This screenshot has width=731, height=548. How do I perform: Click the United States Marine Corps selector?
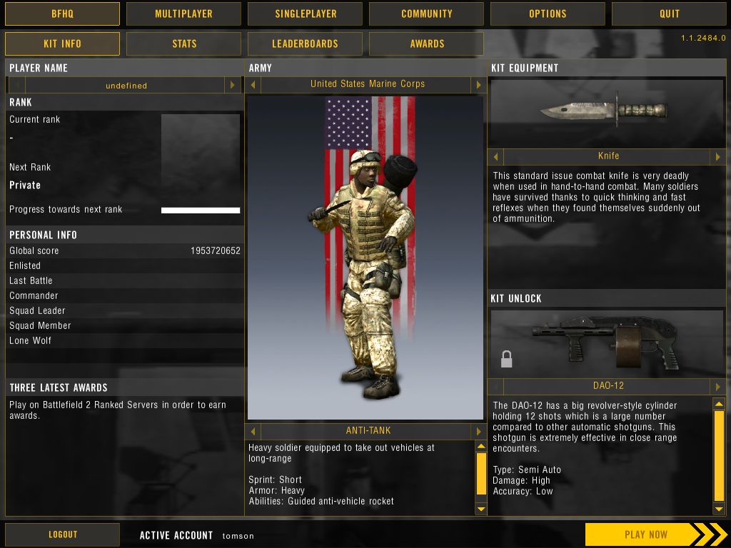(367, 84)
